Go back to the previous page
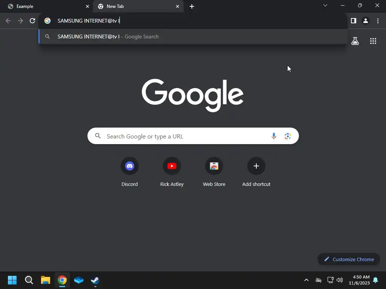Viewport: 386px width, 289px height. tap(8, 21)
